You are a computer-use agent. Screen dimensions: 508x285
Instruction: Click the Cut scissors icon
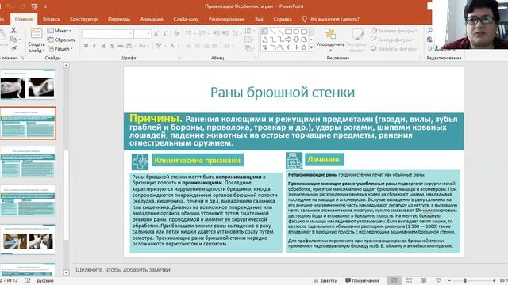pyautogui.click(x=13, y=30)
